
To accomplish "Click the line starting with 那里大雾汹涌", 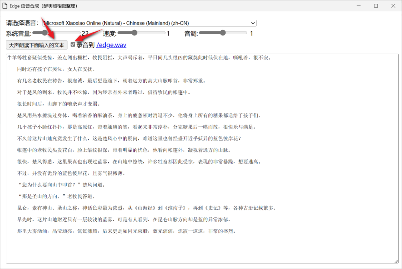I will pos(127,231).
